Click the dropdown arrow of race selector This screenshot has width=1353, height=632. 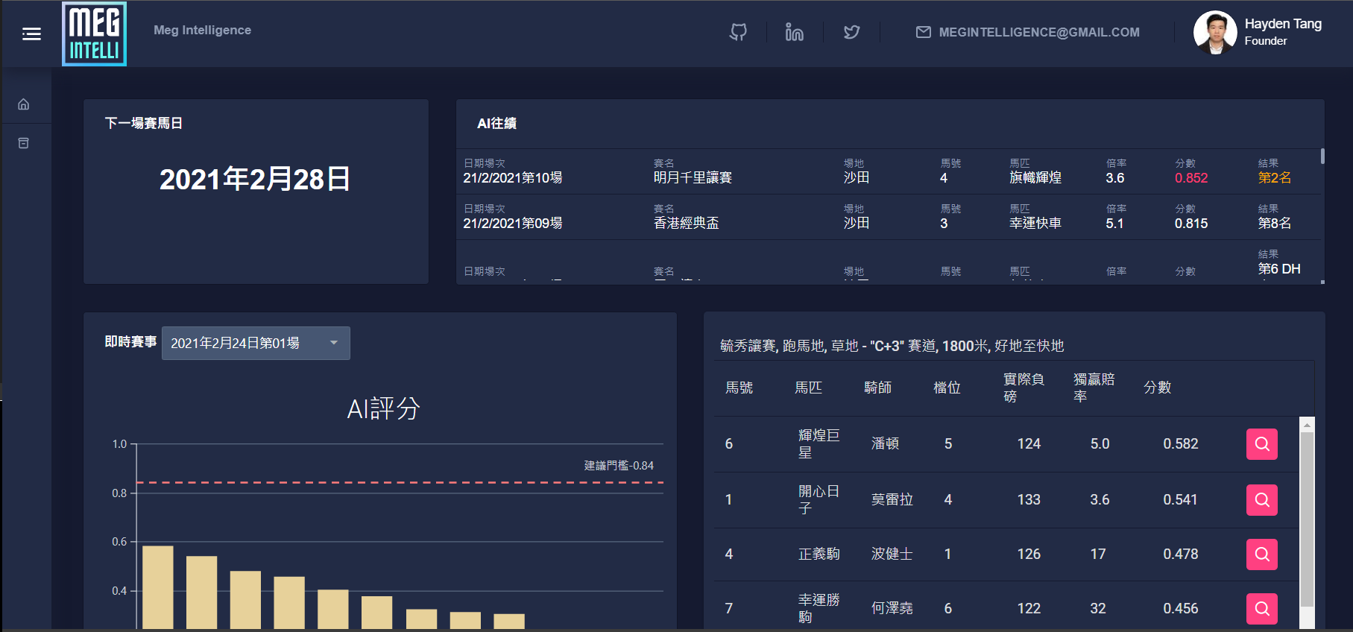pos(334,343)
